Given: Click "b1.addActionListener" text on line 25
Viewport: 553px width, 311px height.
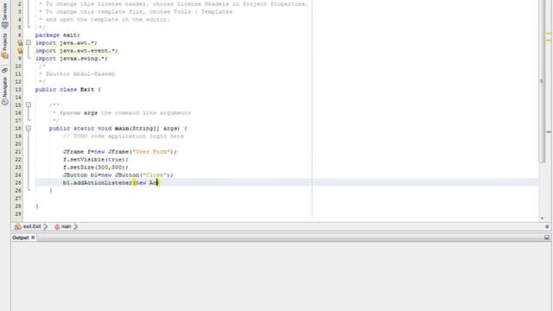Looking at the screenshot, I should coord(98,182).
